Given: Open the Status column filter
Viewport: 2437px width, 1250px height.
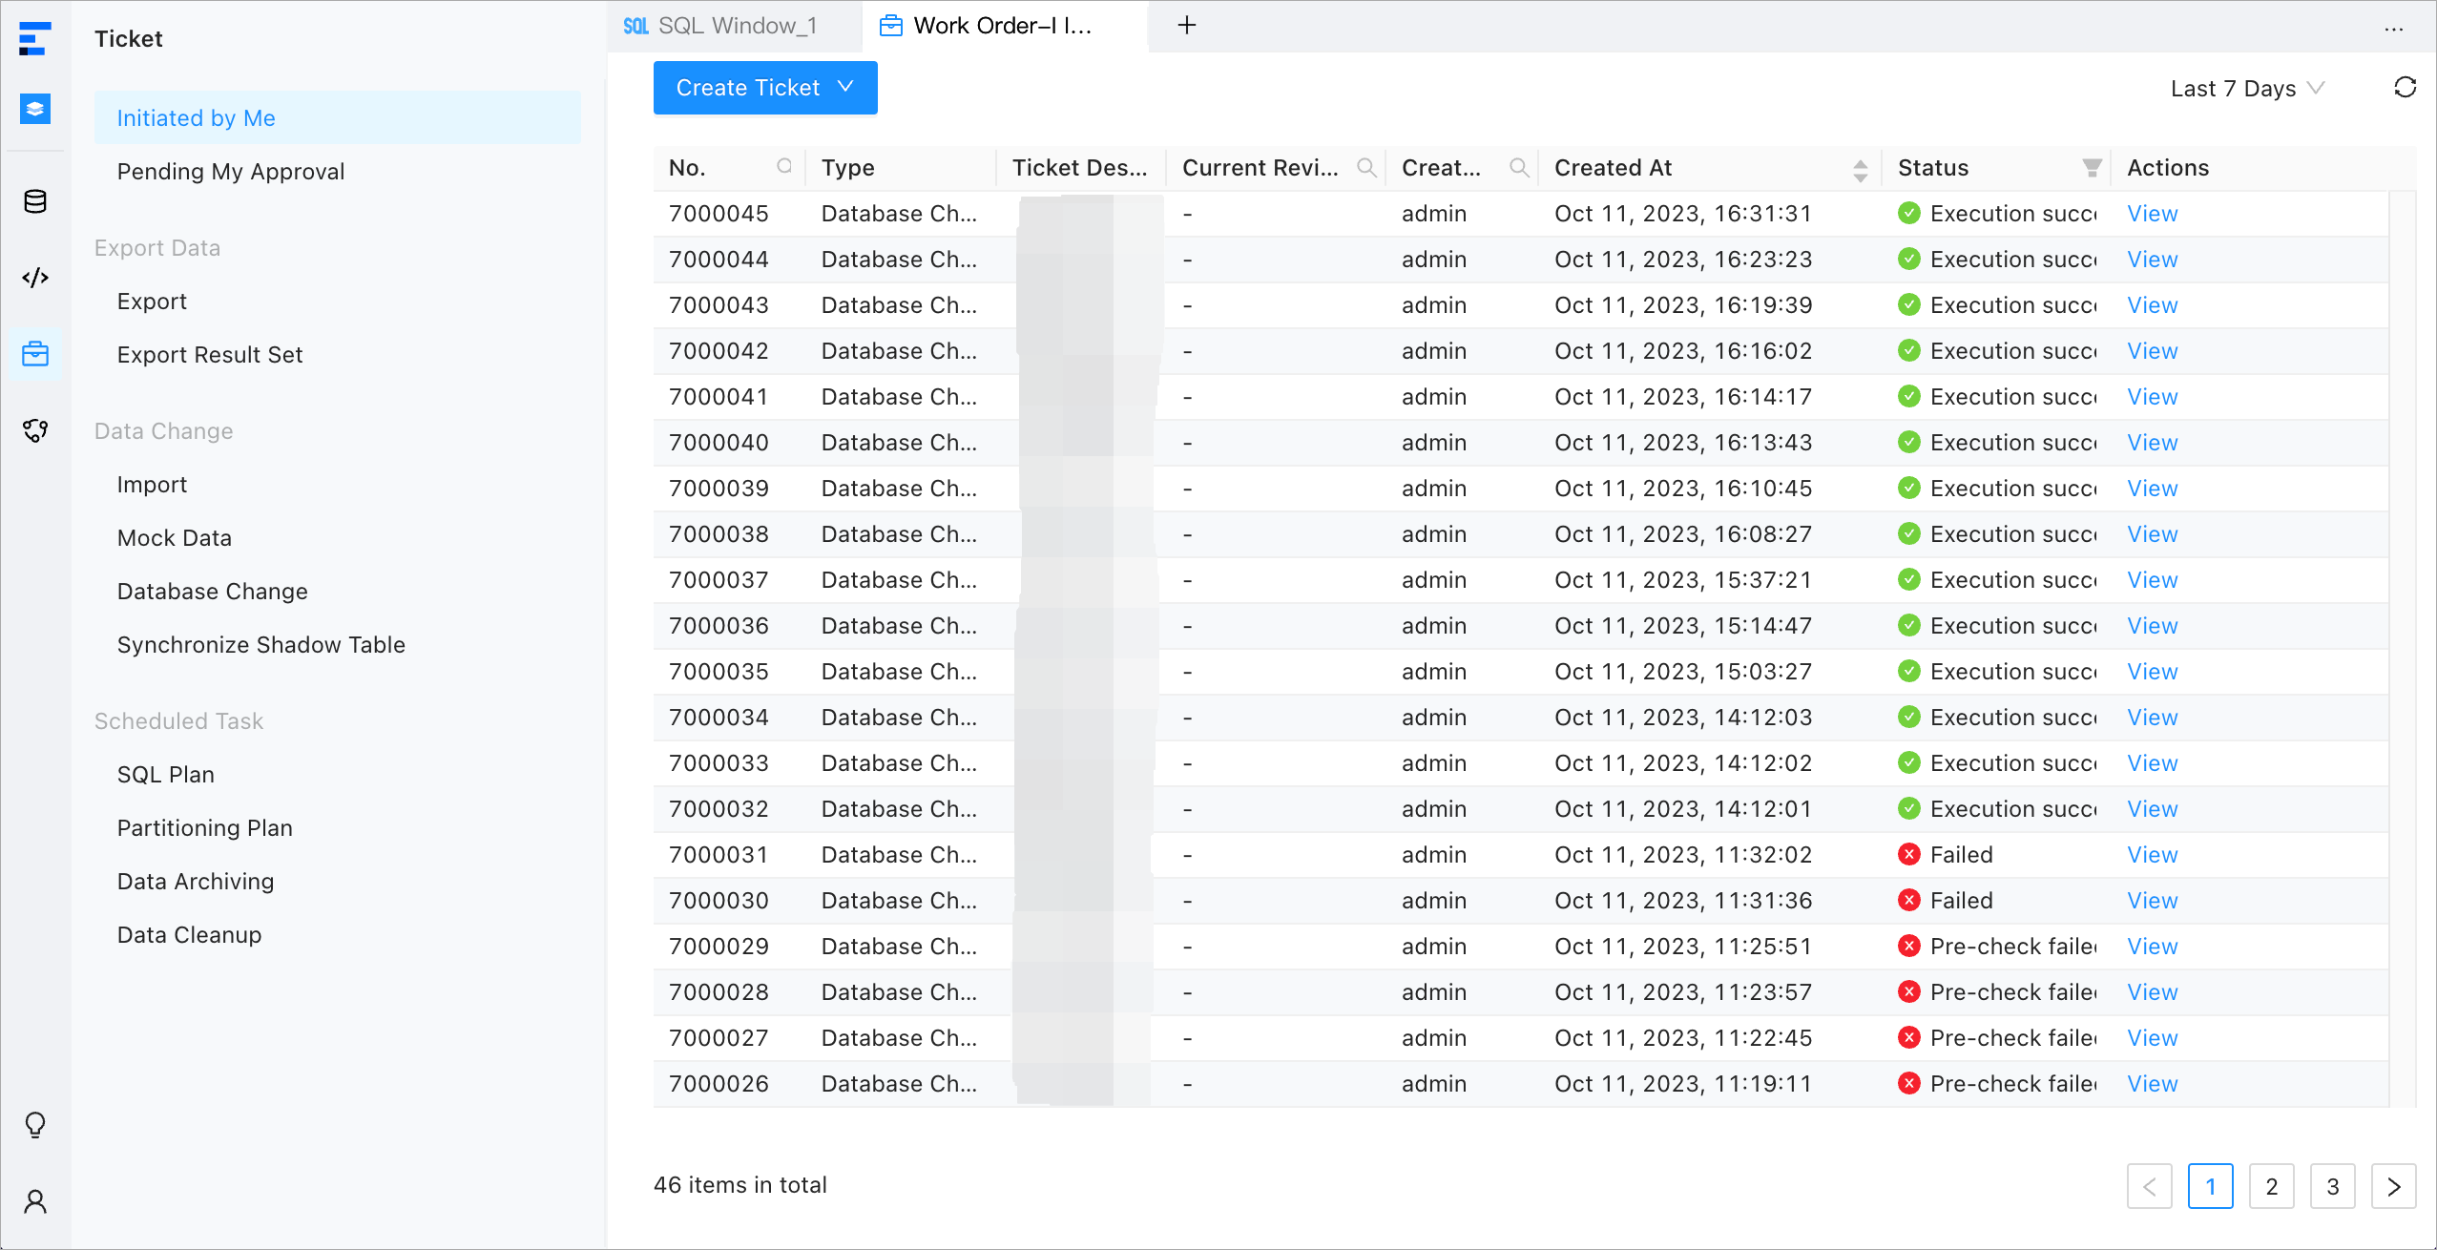Looking at the screenshot, I should 2092,168.
